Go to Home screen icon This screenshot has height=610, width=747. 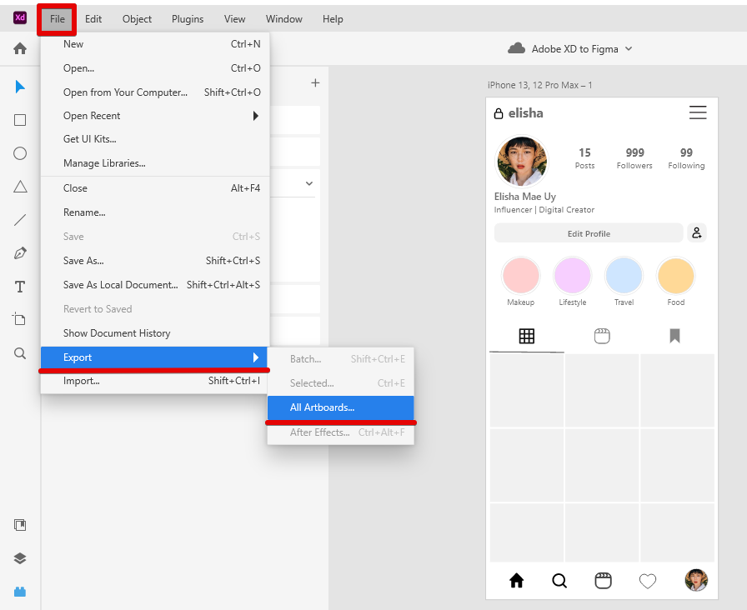pyautogui.click(x=20, y=48)
